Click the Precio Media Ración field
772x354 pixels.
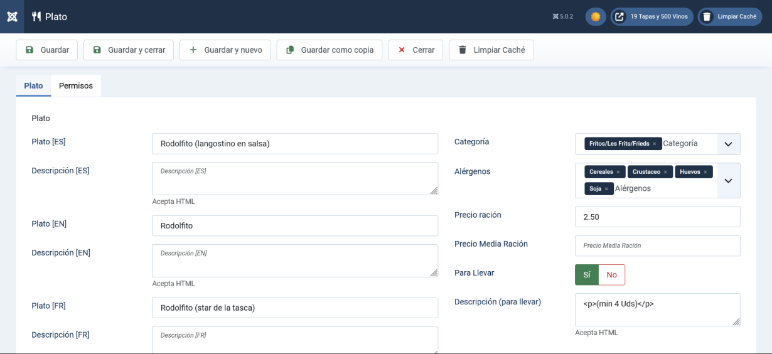coord(658,246)
